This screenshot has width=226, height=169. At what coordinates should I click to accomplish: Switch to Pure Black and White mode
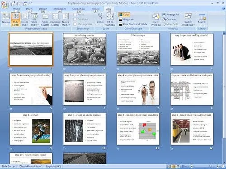133,24
